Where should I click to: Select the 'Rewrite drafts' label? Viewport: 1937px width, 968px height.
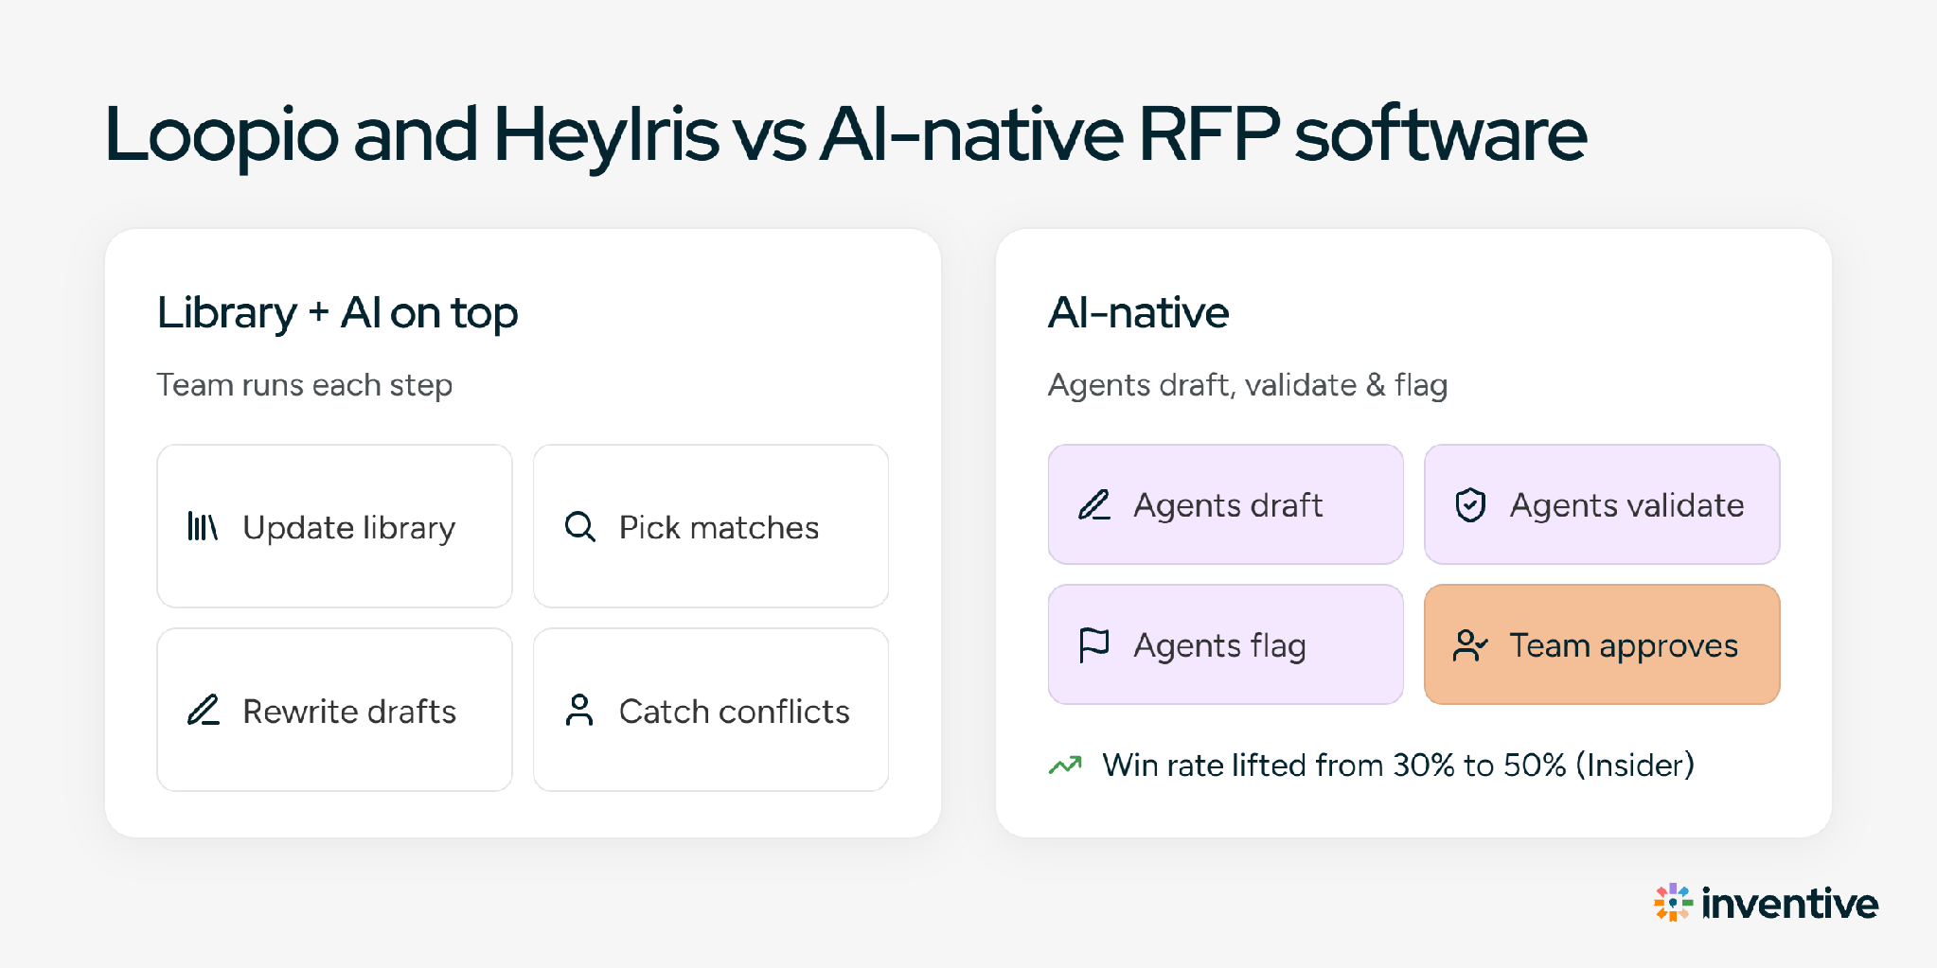(349, 711)
